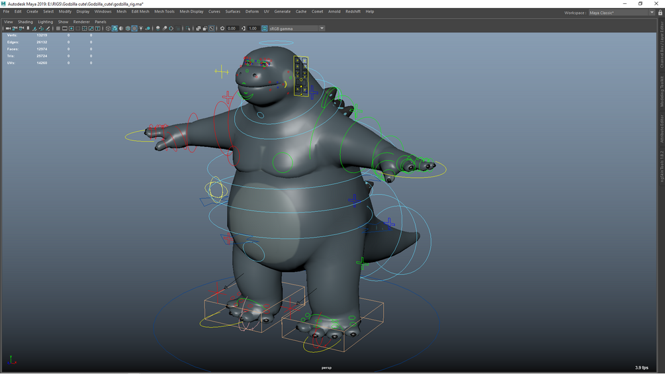
Task: Click the Lock Camera icon
Action: coord(15,28)
